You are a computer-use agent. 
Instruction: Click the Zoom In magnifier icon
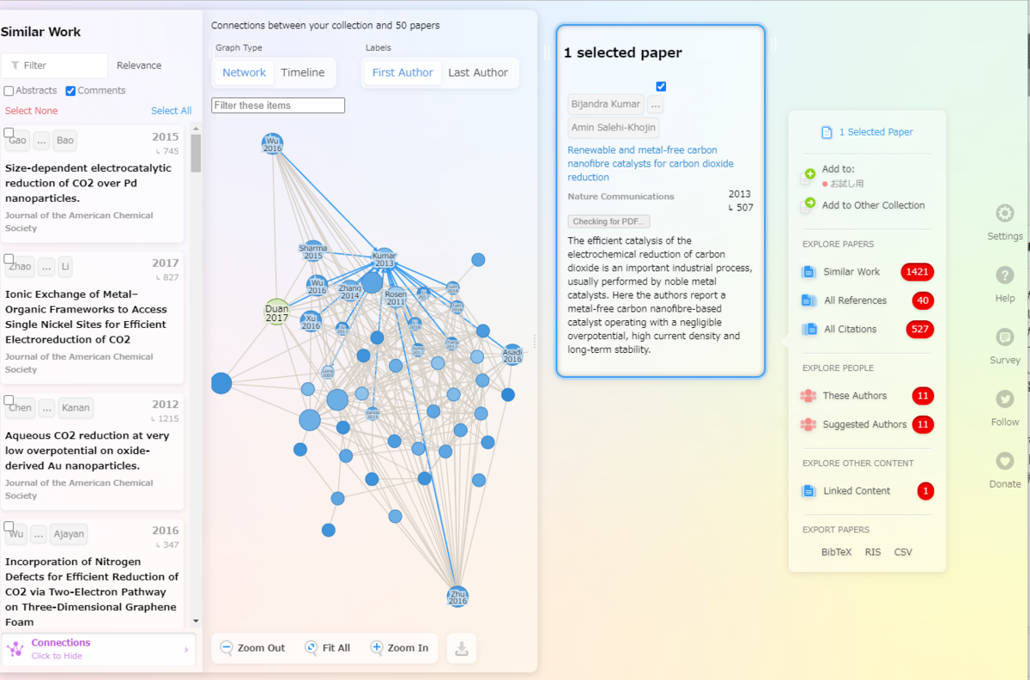click(377, 648)
